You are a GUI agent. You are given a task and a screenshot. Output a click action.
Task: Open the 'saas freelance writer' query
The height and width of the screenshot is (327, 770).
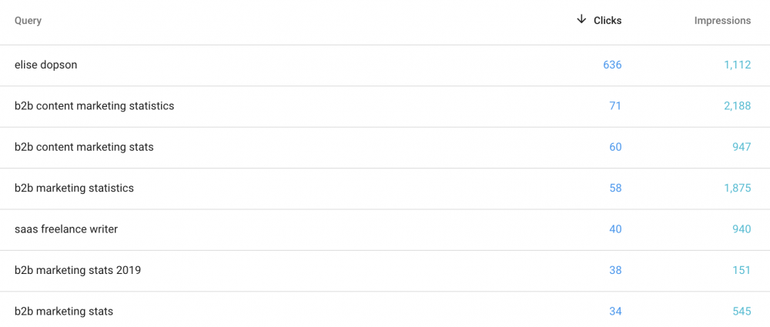[x=66, y=229]
